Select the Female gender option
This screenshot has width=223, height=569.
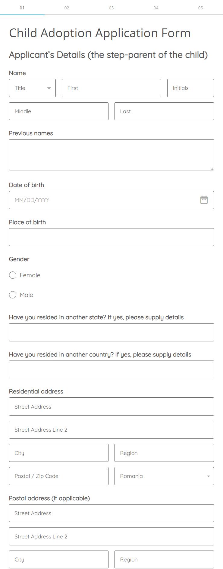13,275
